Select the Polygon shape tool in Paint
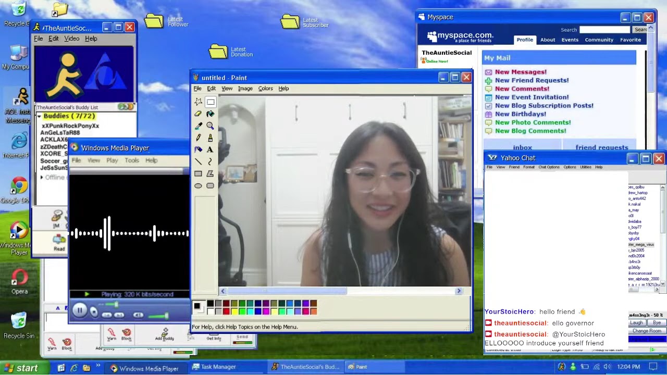 coord(211,174)
